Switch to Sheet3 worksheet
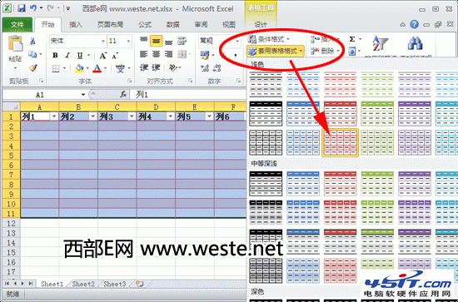 pyautogui.click(x=115, y=284)
